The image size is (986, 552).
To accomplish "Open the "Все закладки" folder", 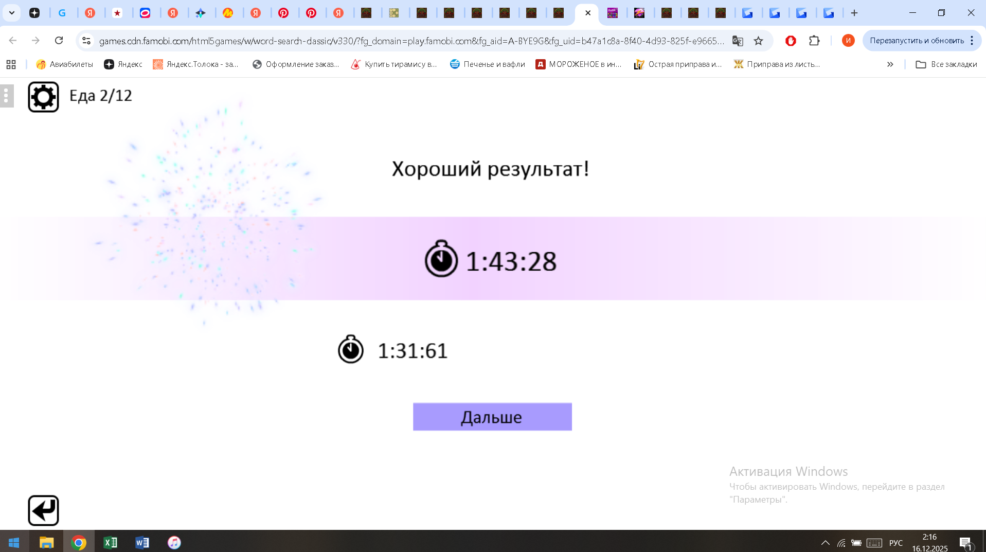I will [x=947, y=64].
